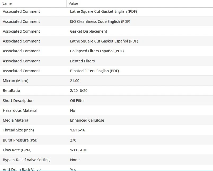The height and width of the screenshot is (171, 213).
Task: Select the burst pressure value 270
Action: [x=73, y=140]
